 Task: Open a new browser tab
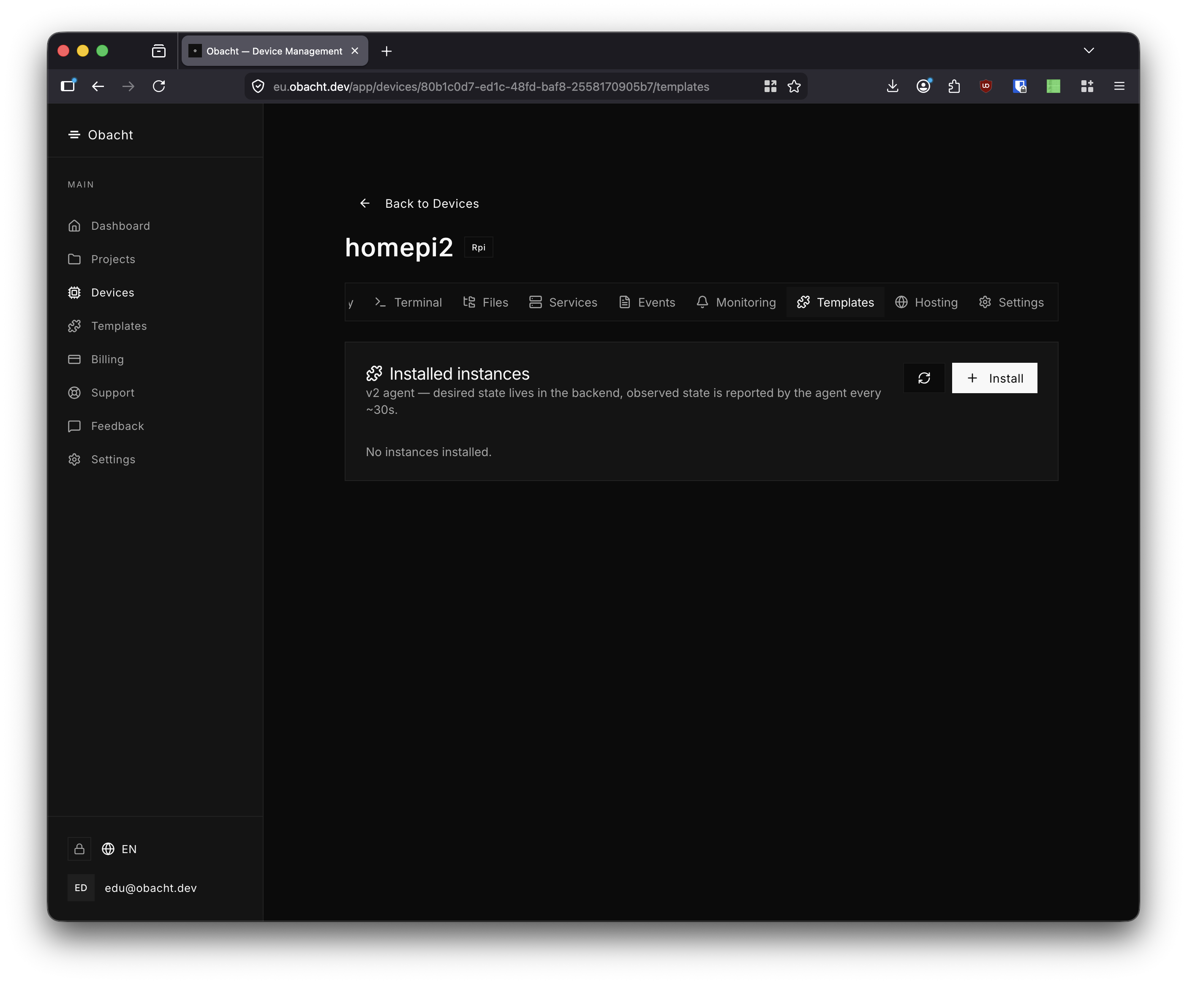(387, 52)
